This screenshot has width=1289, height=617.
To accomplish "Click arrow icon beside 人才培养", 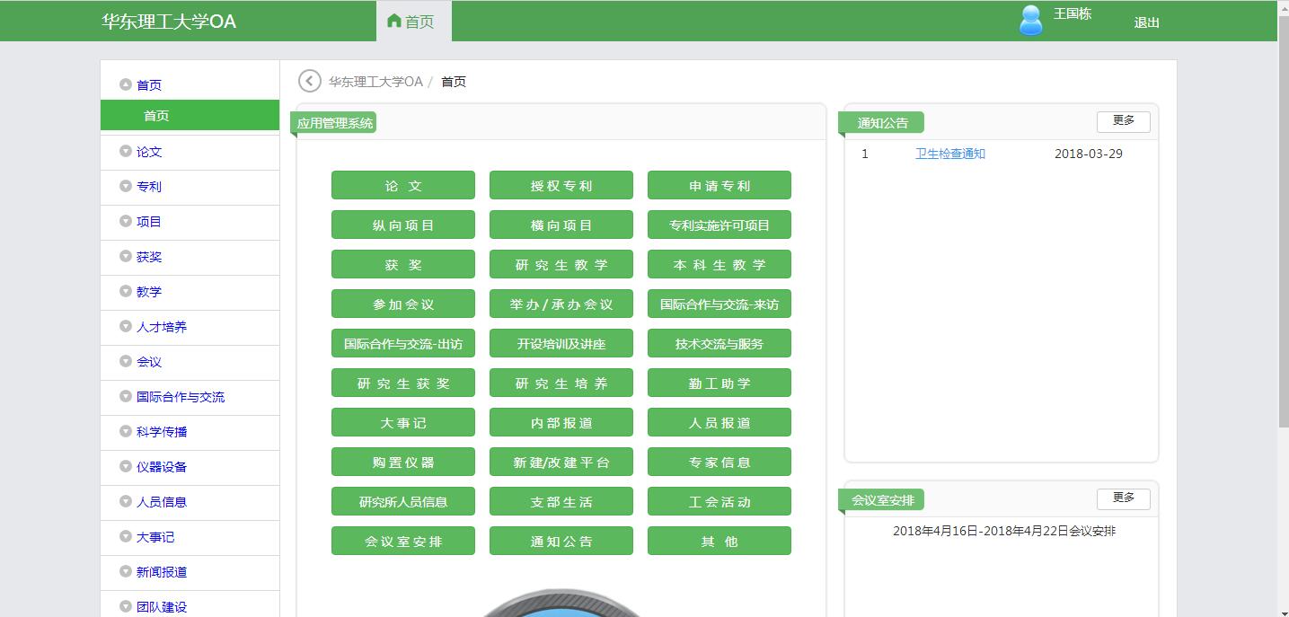I will click(126, 327).
